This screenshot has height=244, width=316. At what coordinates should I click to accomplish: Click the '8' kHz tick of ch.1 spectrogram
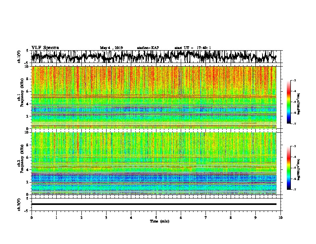coord(28,79)
